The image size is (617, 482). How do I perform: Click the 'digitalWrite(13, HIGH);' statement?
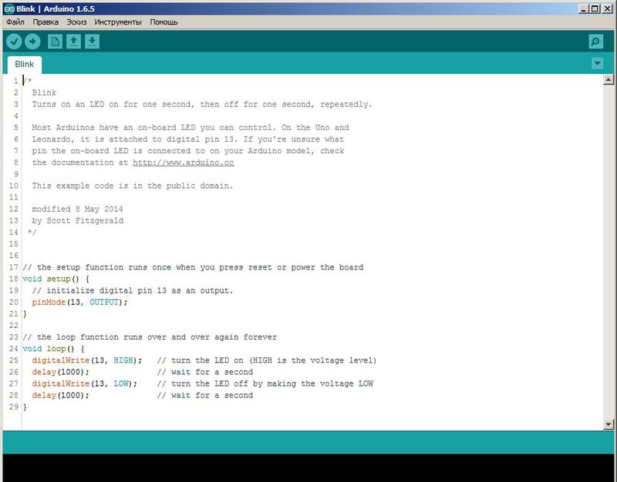click(x=87, y=360)
